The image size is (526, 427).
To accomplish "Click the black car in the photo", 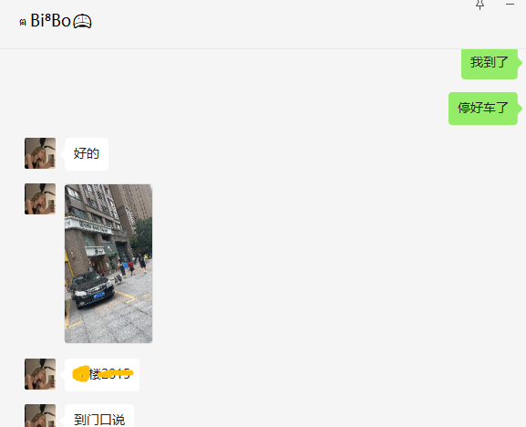I will point(92,290).
